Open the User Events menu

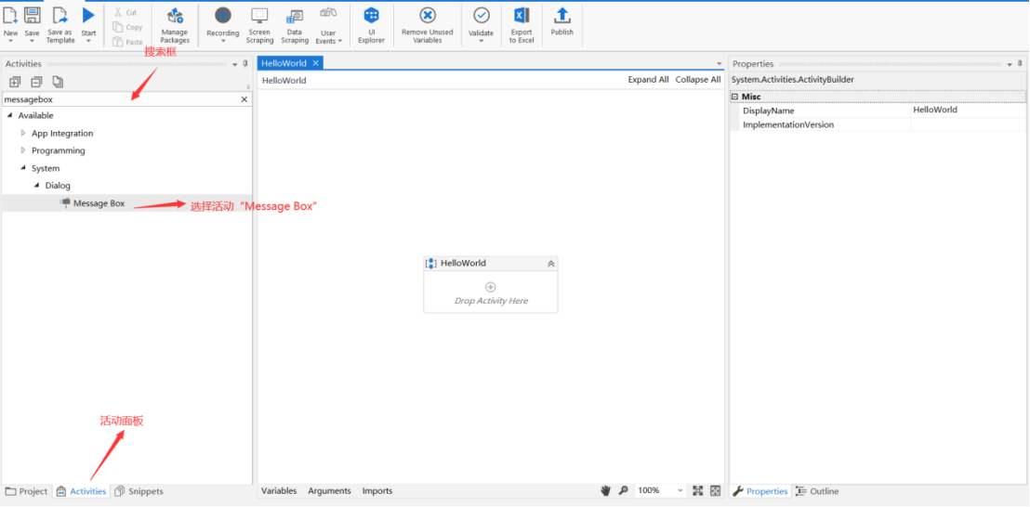(328, 26)
